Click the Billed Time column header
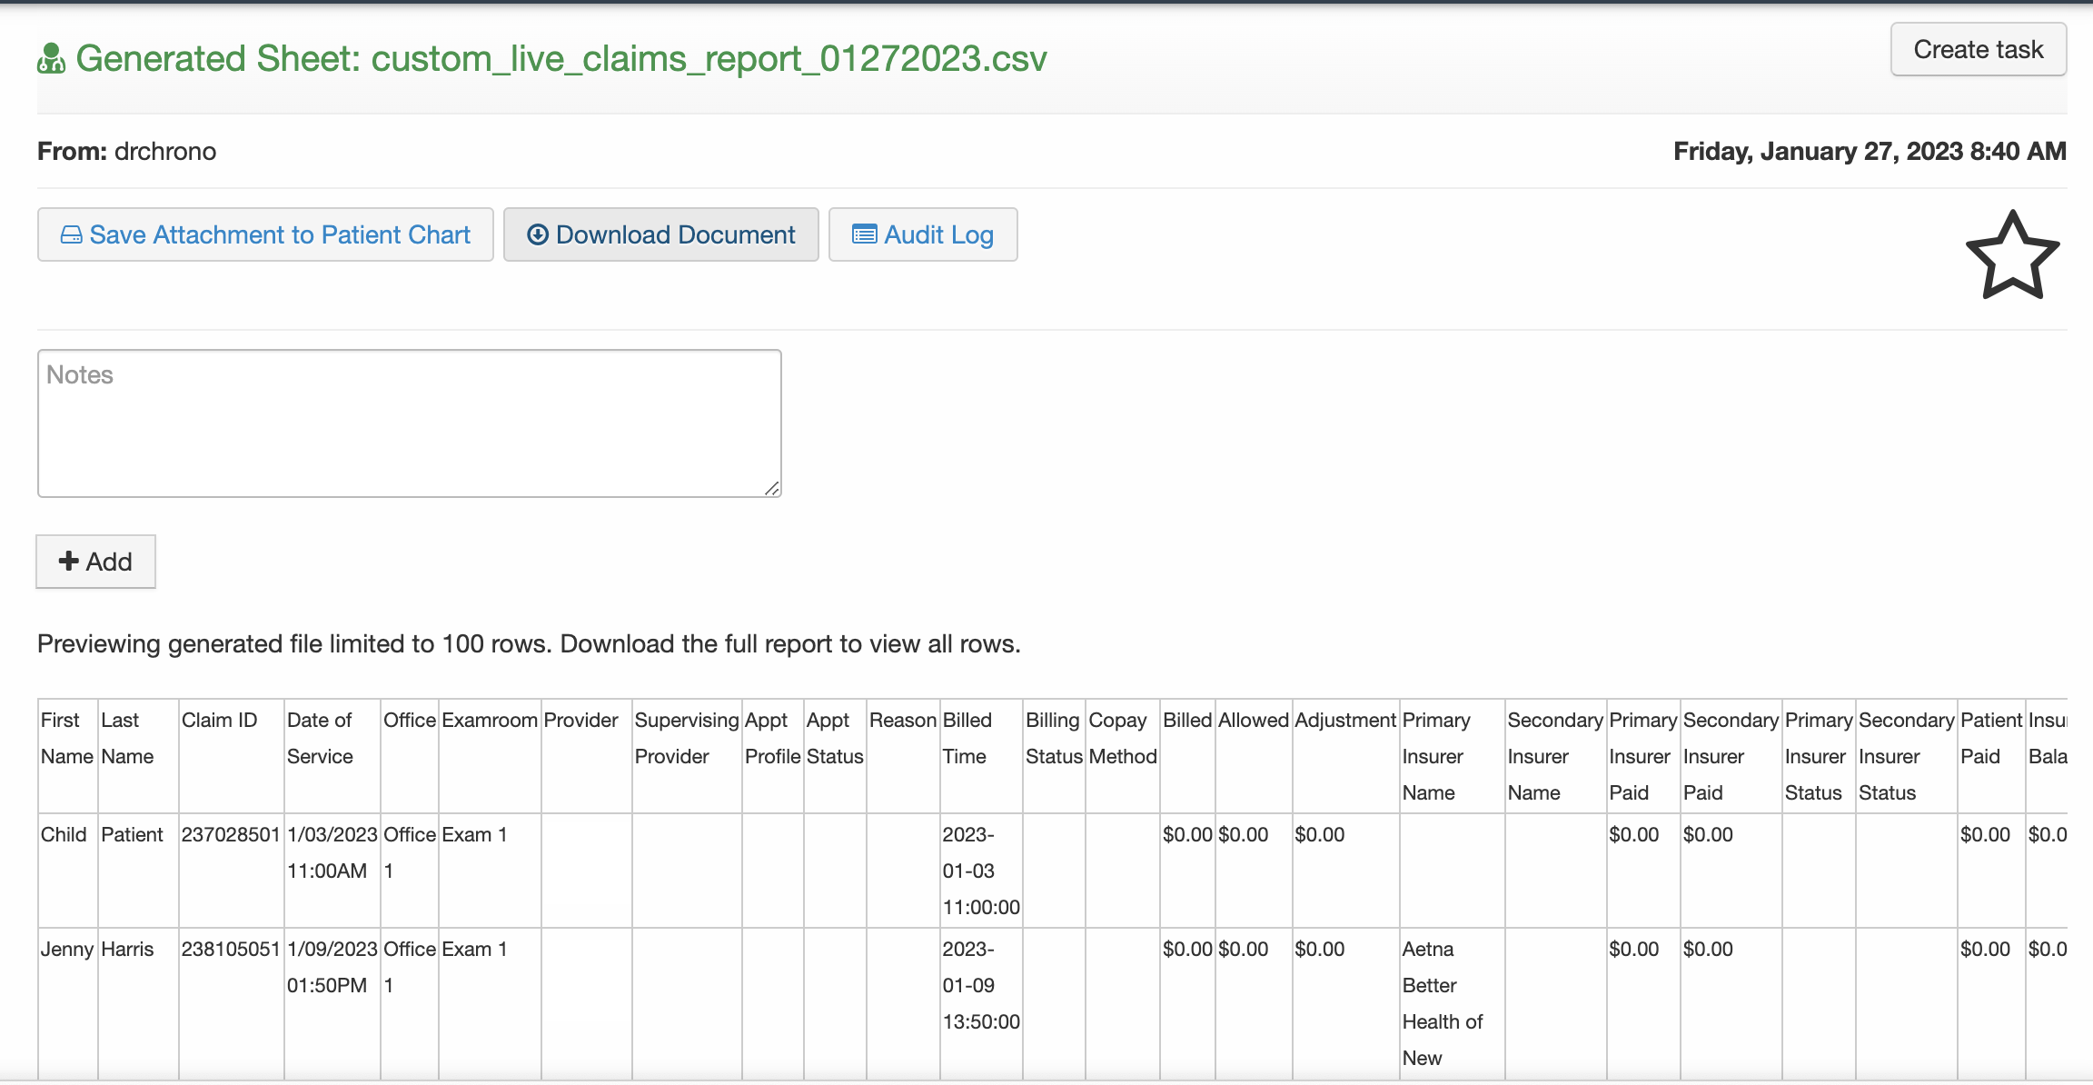 tap(981, 755)
